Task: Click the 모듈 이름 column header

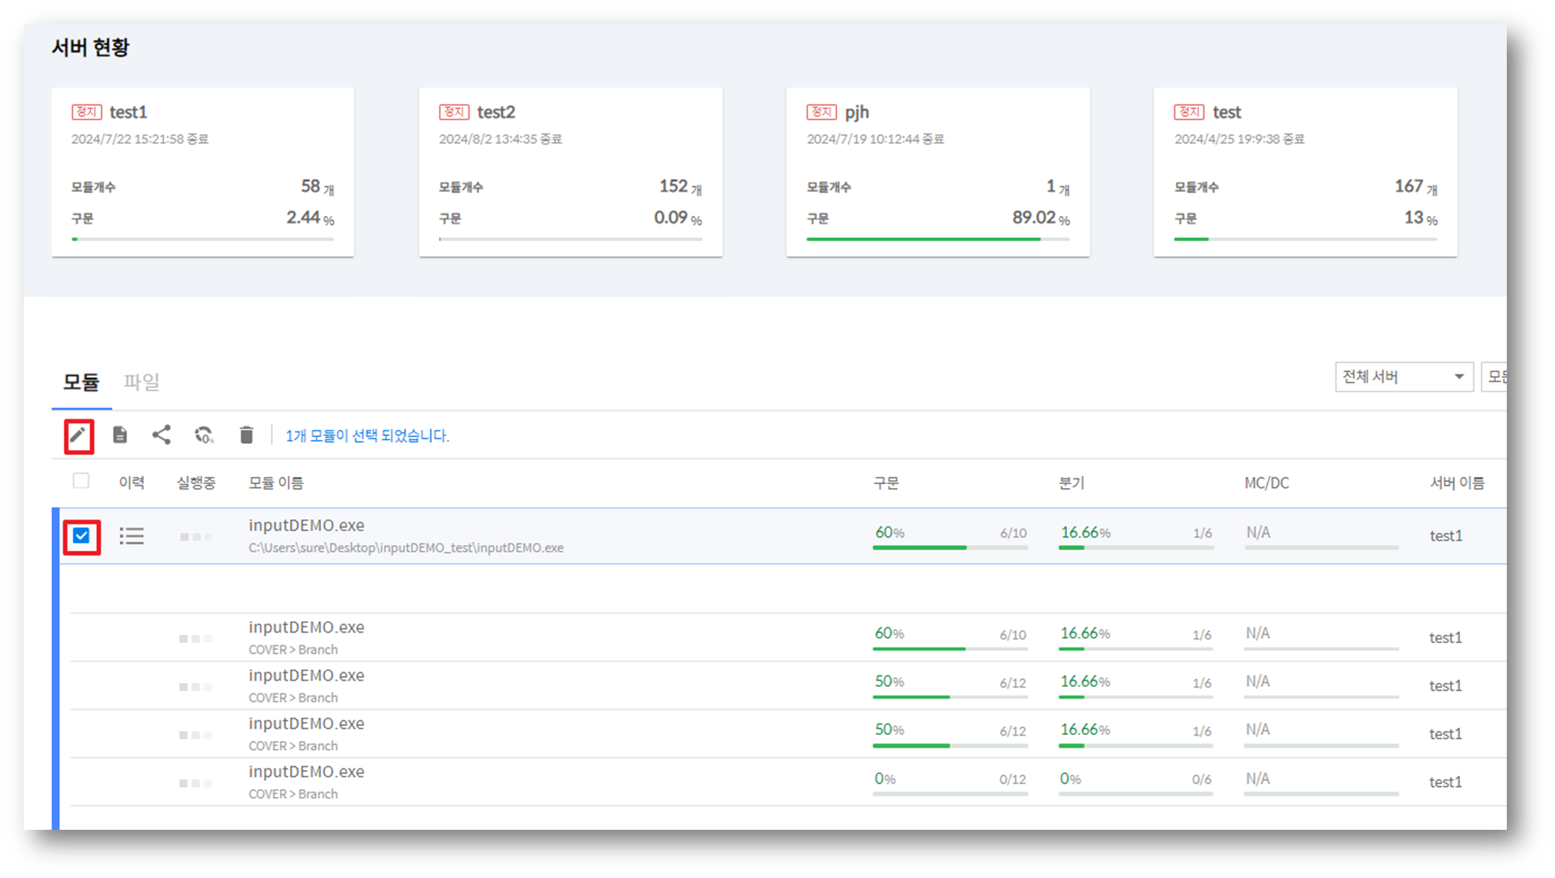Action: (276, 483)
